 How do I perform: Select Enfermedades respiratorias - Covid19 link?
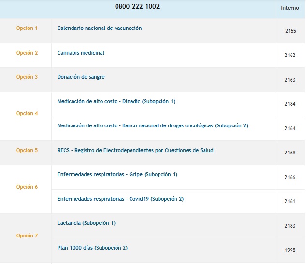(x=120, y=199)
